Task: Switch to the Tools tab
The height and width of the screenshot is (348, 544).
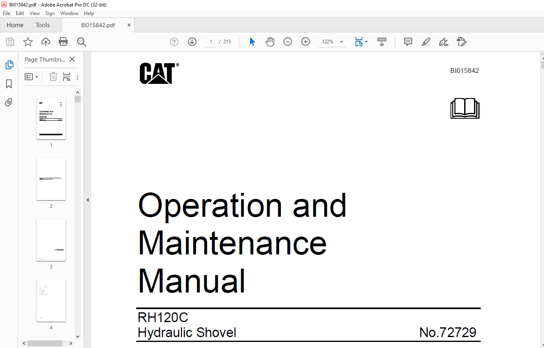Action: pos(43,25)
